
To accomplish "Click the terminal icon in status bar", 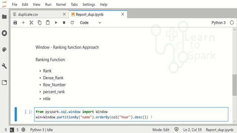I will [x=12, y=130].
